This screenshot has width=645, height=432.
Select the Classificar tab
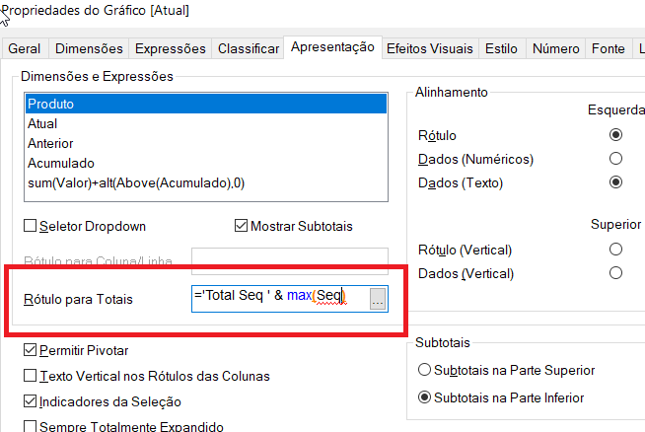point(249,48)
